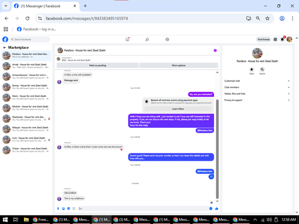Open the Facebook home feed icon
The height and width of the screenshot is (224, 299).
tap(127, 39)
